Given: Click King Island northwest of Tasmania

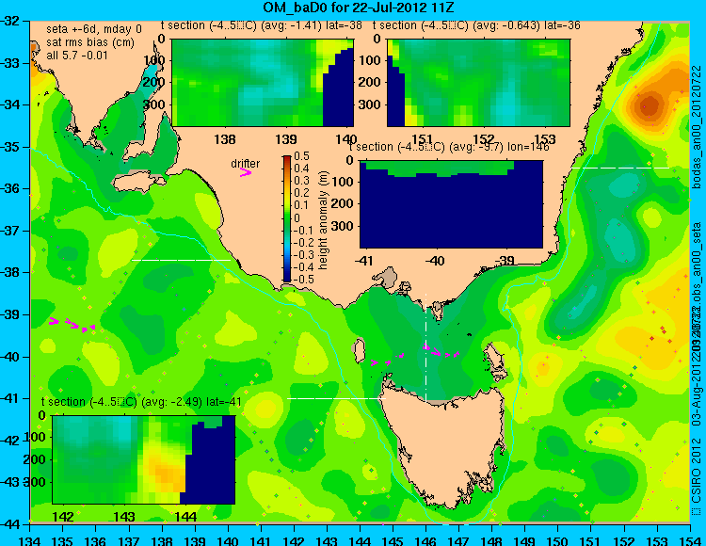Looking at the screenshot, I should click(359, 351).
